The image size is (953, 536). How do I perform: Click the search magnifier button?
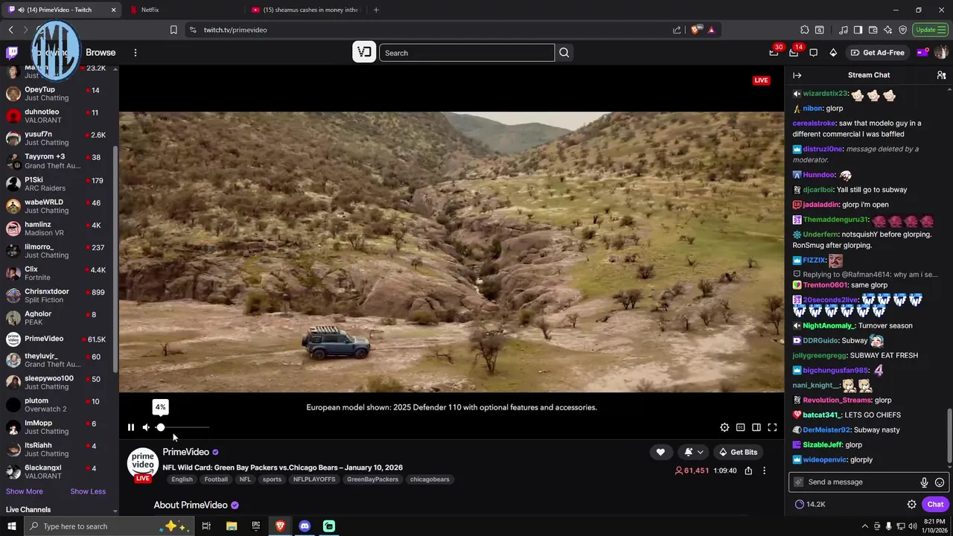(x=564, y=53)
